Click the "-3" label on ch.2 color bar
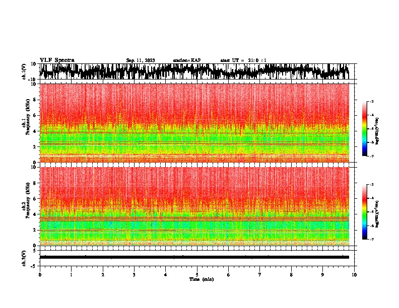The height and width of the screenshot is (308, 399). 372,185
